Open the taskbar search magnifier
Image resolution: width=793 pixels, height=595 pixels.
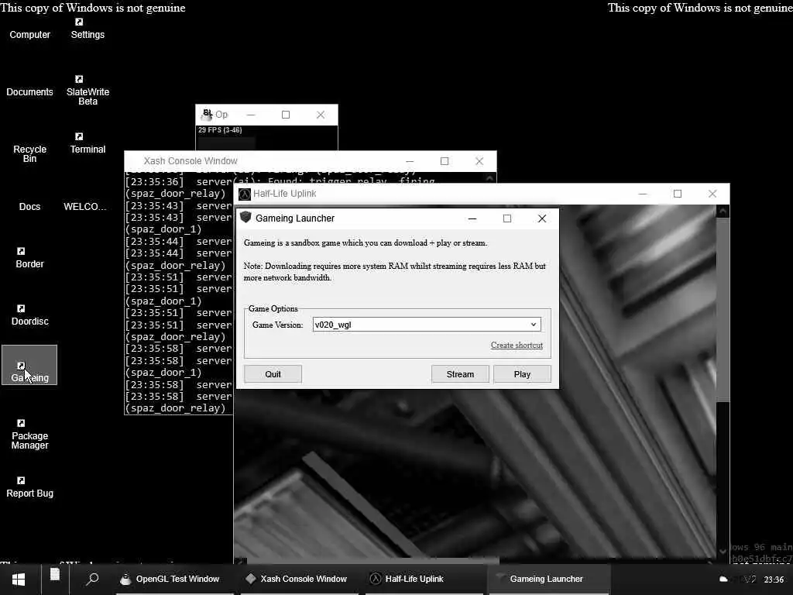(x=93, y=579)
